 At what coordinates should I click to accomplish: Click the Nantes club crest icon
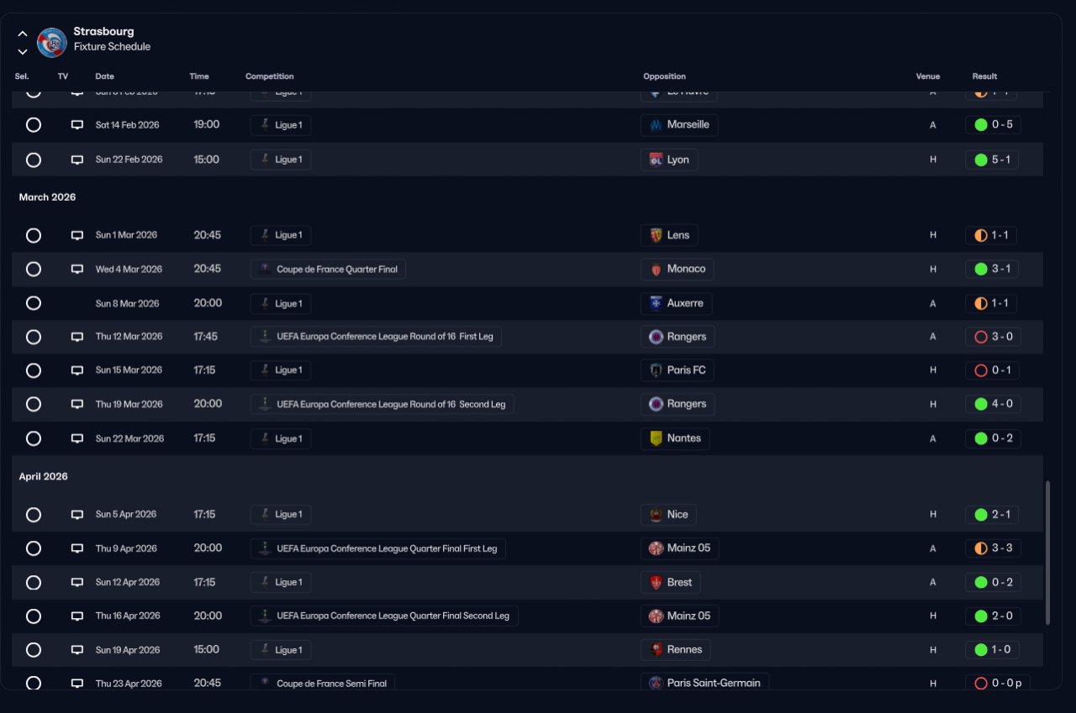point(657,438)
